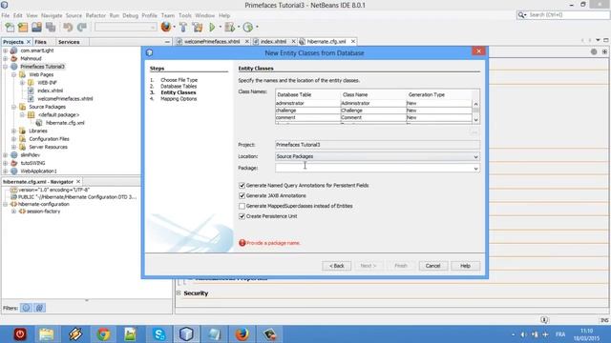611x343 pixels.
Task: Close the hibernate.cfg.xml editor tab
Action: pos(353,41)
